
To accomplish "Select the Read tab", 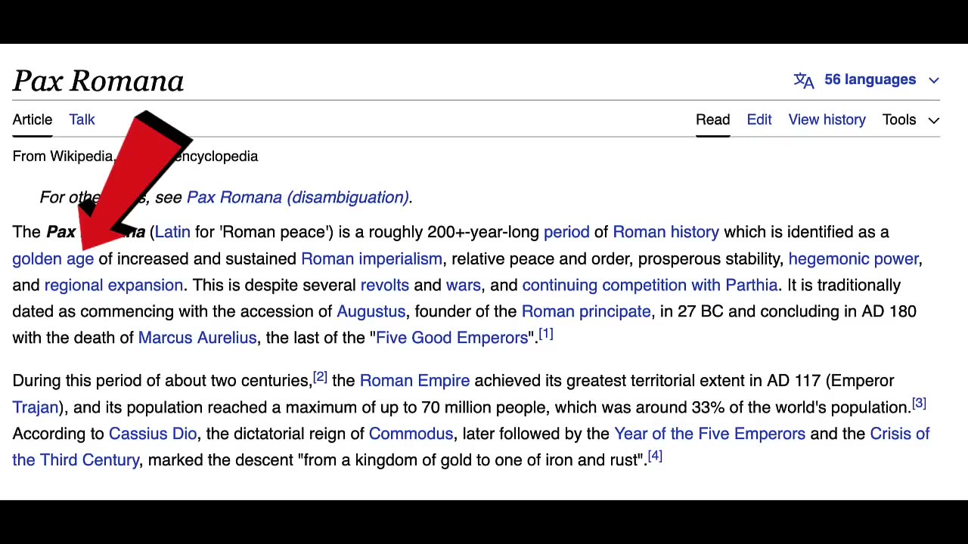I will [712, 120].
